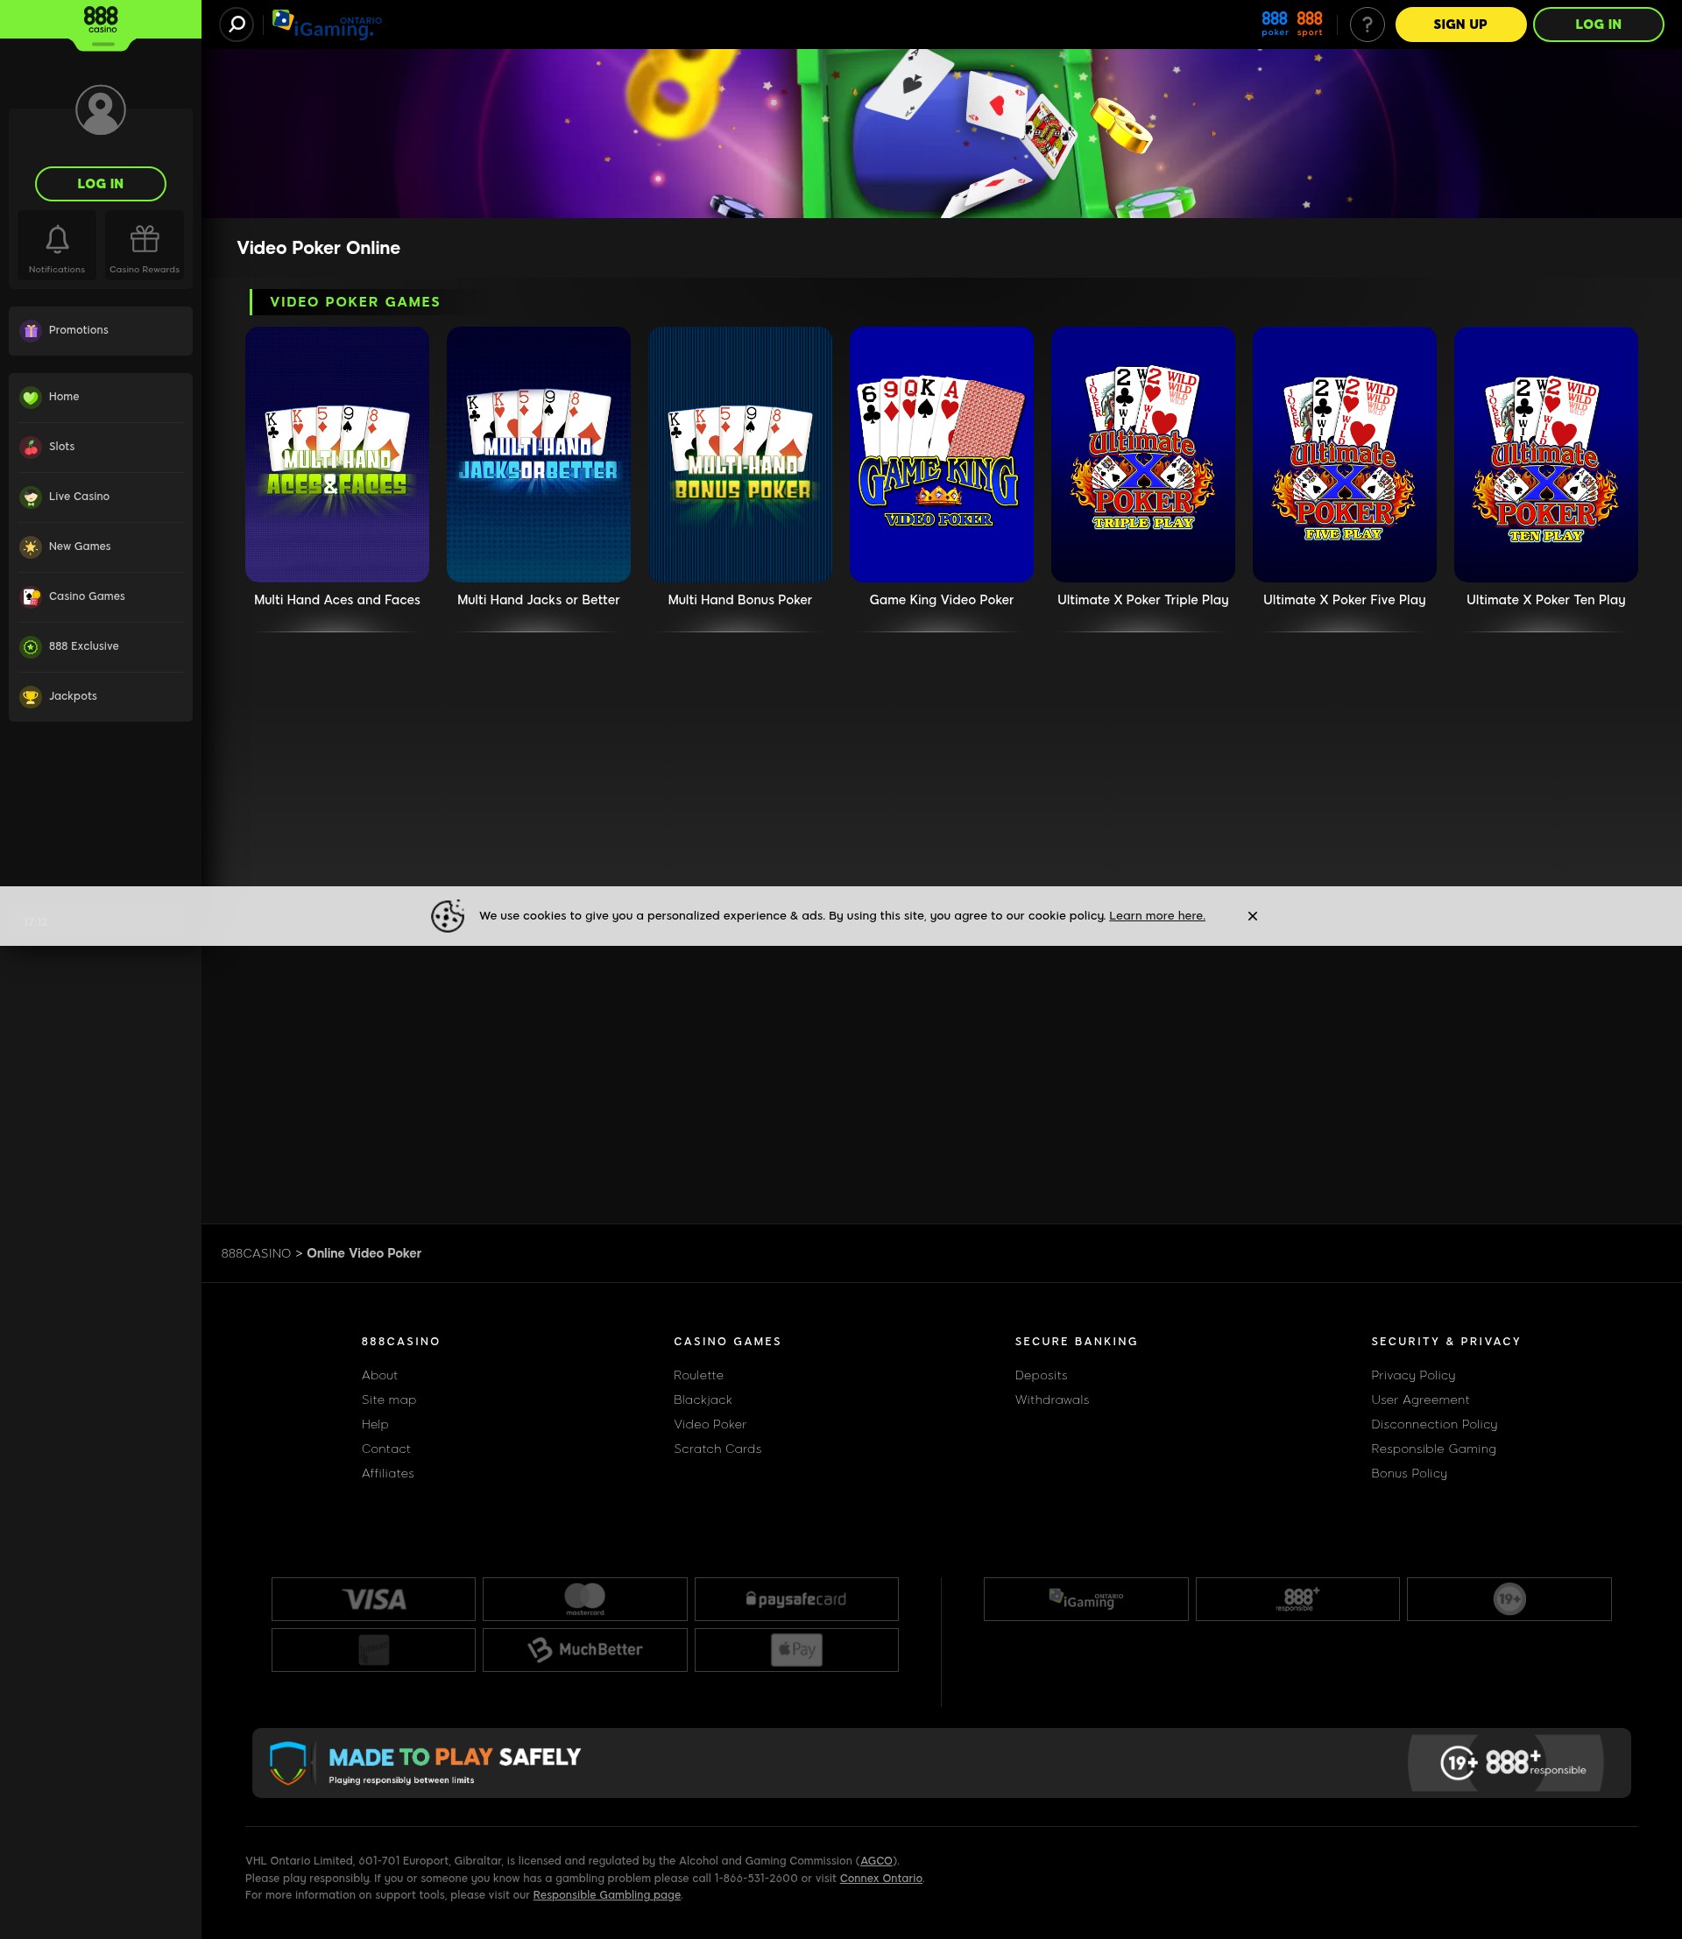Click the Apple Pay payment logo
The height and width of the screenshot is (1939, 1682).
(x=796, y=1650)
